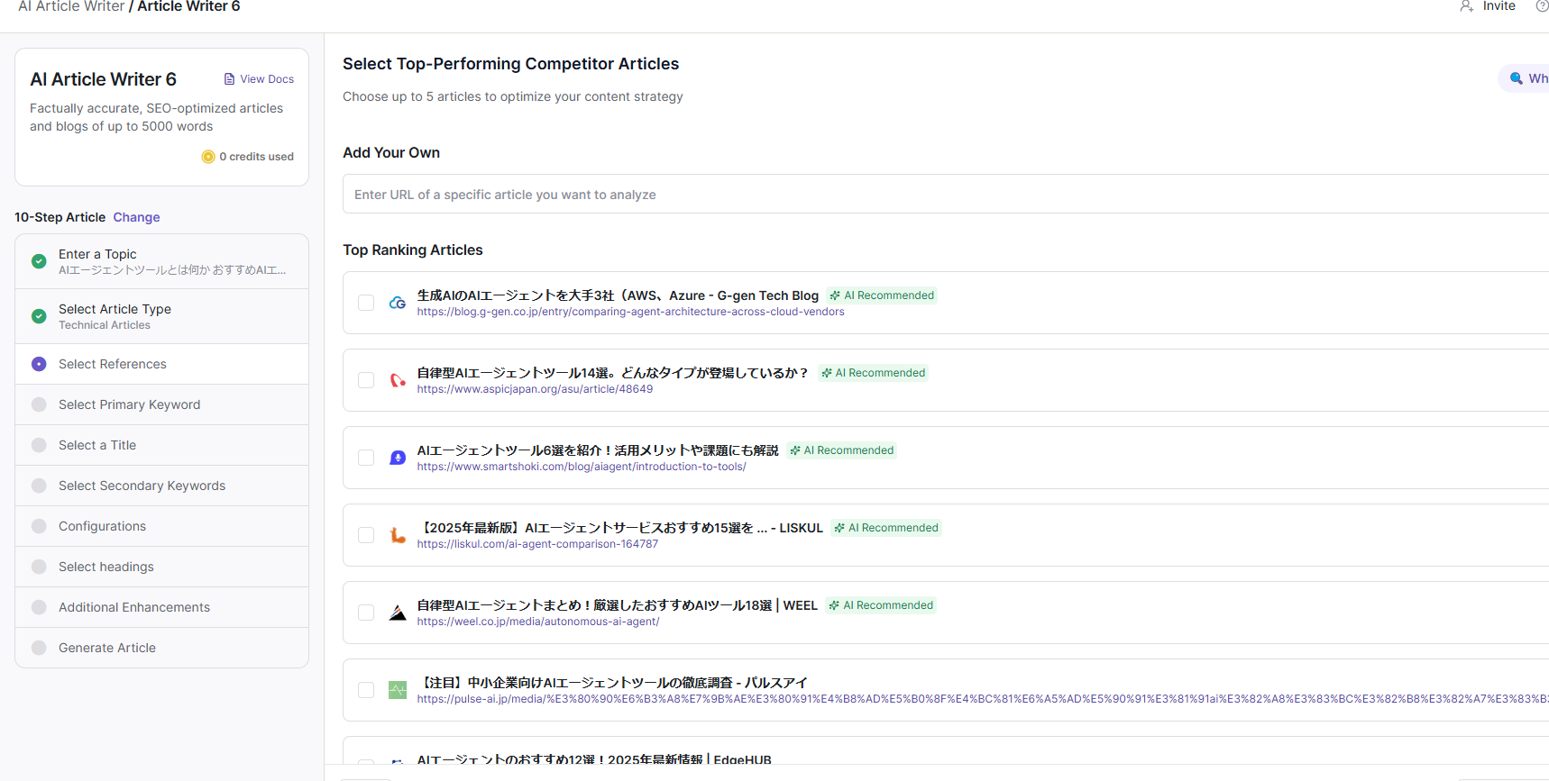Click gray step dot for Additional Enhancements
1549x781 pixels.
pyautogui.click(x=39, y=607)
